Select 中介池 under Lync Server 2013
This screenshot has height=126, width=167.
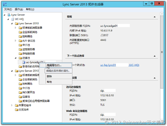pyautogui.click(x=26, y=88)
